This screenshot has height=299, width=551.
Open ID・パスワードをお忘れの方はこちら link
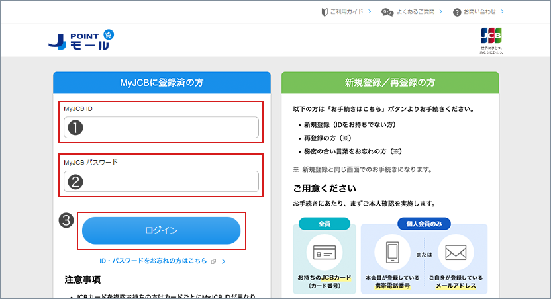coord(154,261)
